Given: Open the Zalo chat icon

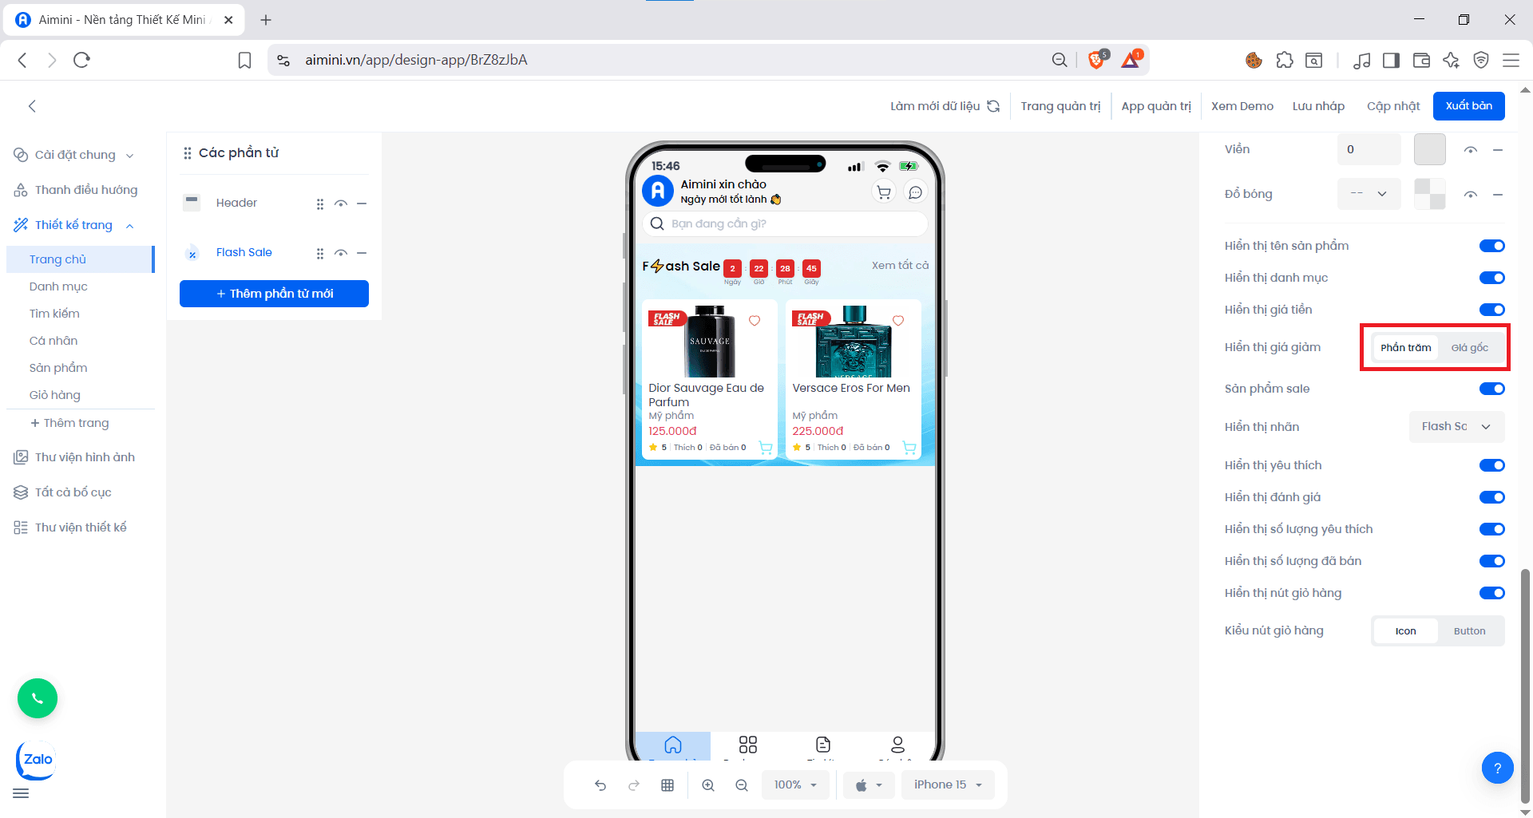Looking at the screenshot, I should click(x=37, y=760).
